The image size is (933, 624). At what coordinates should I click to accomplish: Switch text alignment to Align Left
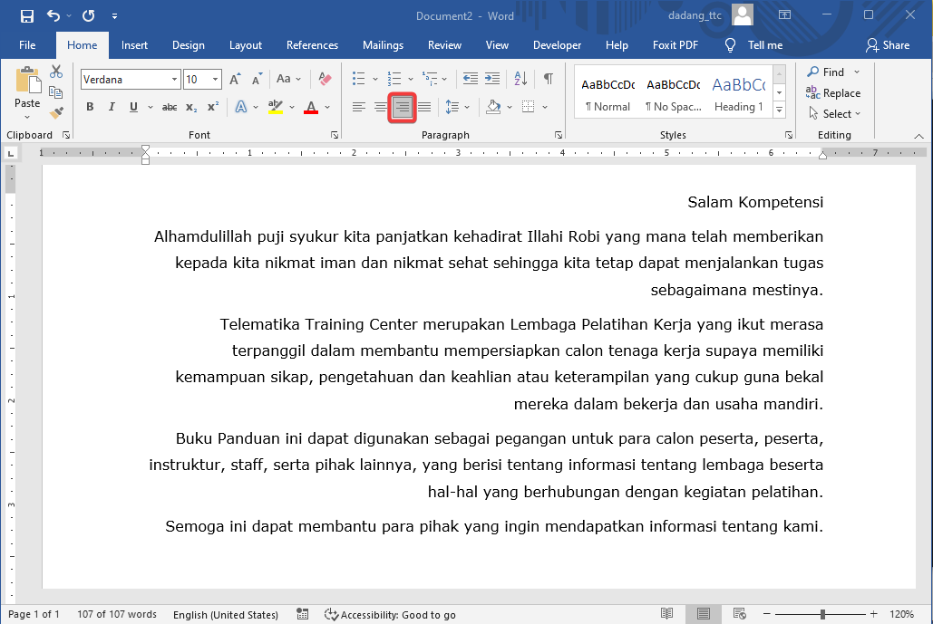[358, 107]
